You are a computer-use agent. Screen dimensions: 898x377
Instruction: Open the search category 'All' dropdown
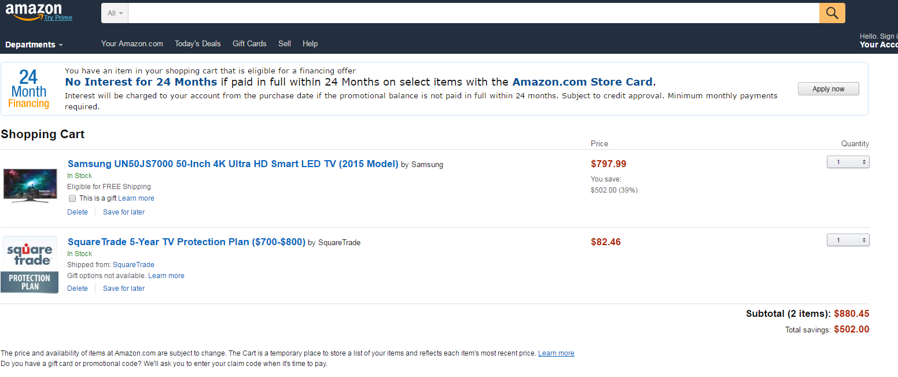coord(115,13)
